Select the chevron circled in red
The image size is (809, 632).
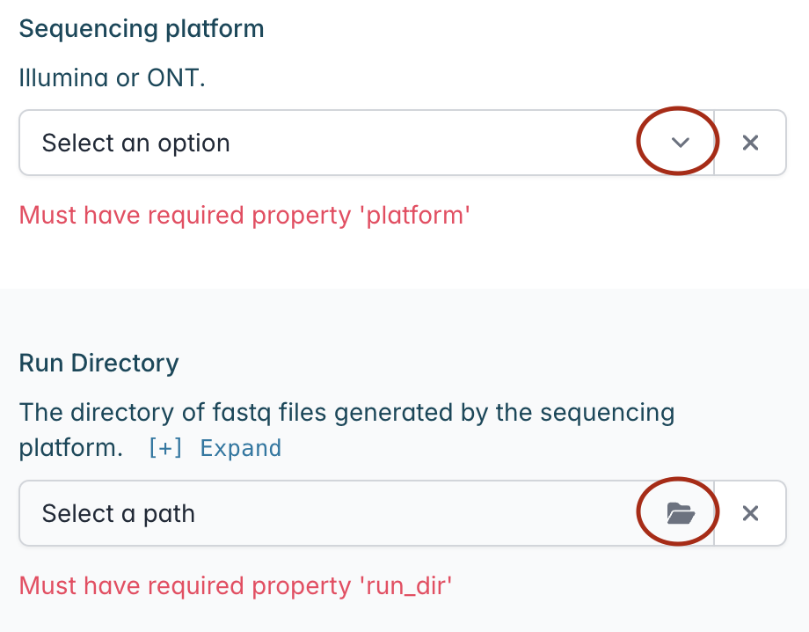click(x=680, y=143)
